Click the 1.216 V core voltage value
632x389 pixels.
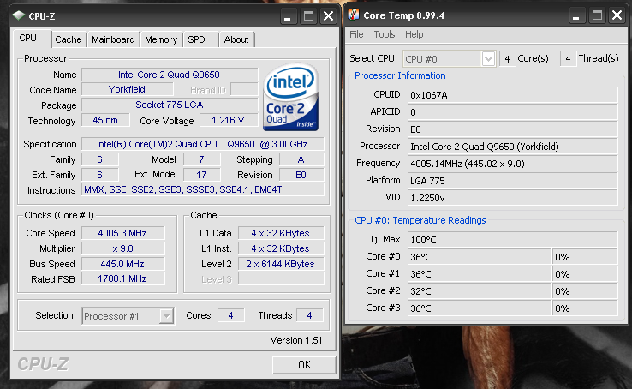[229, 120]
